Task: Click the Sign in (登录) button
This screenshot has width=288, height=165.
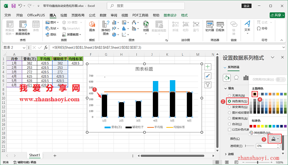Action: pyautogui.click(x=246, y=6)
